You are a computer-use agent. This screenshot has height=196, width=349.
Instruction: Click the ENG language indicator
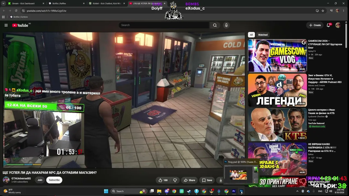[x=320, y=191]
